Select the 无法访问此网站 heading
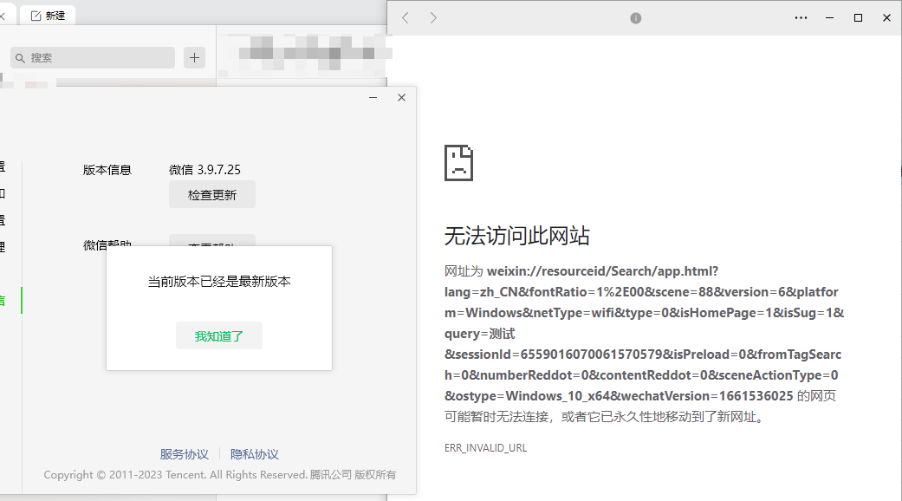The image size is (902, 501). click(x=516, y=236)
